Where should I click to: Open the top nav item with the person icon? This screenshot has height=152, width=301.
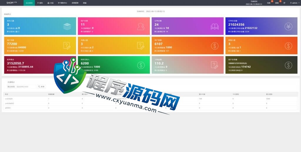pyautogui.click(x=40, y=3)
